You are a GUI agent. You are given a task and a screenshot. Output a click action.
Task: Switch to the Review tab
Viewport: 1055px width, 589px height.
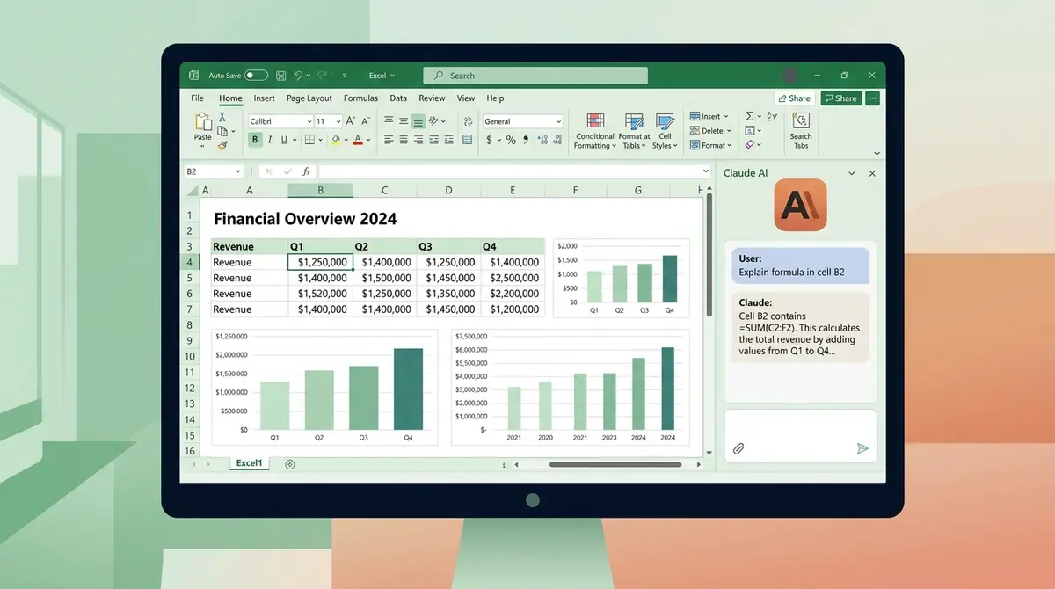(x=432, y=98)
